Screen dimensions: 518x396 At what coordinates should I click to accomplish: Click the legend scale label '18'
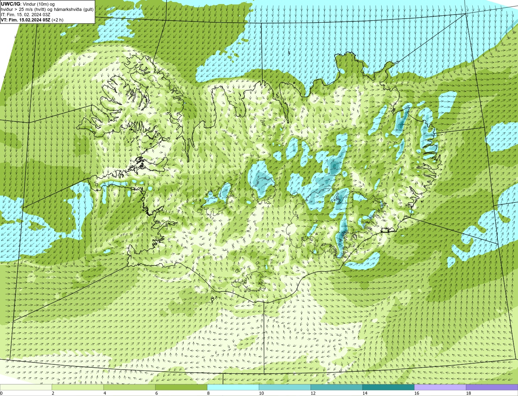coord(469,393)
